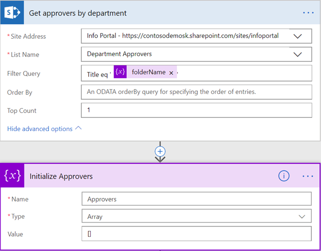Click into the Filter Query field
The height and width of the screenshot is (251, 321).
point(245,73)
